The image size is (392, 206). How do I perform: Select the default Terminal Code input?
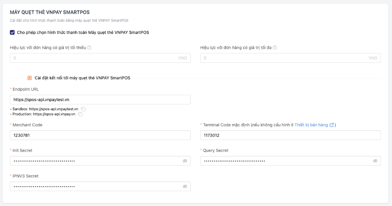click(290, 135)
